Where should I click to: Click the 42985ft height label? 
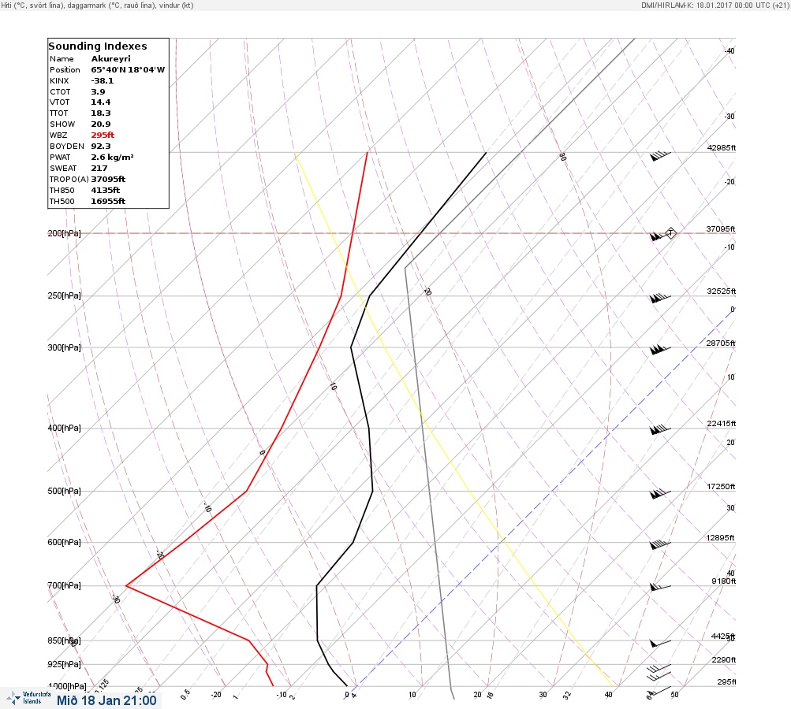[722, 147]
